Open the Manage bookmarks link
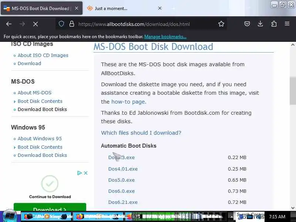The width and height of the screenshot is (296, 222). [165, 37]
